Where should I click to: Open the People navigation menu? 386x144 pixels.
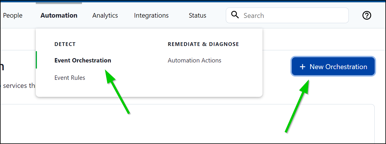(x=13, y=15)
